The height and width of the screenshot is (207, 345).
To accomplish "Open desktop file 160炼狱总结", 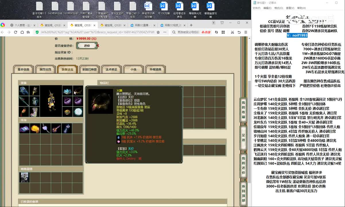I will 71,8.
